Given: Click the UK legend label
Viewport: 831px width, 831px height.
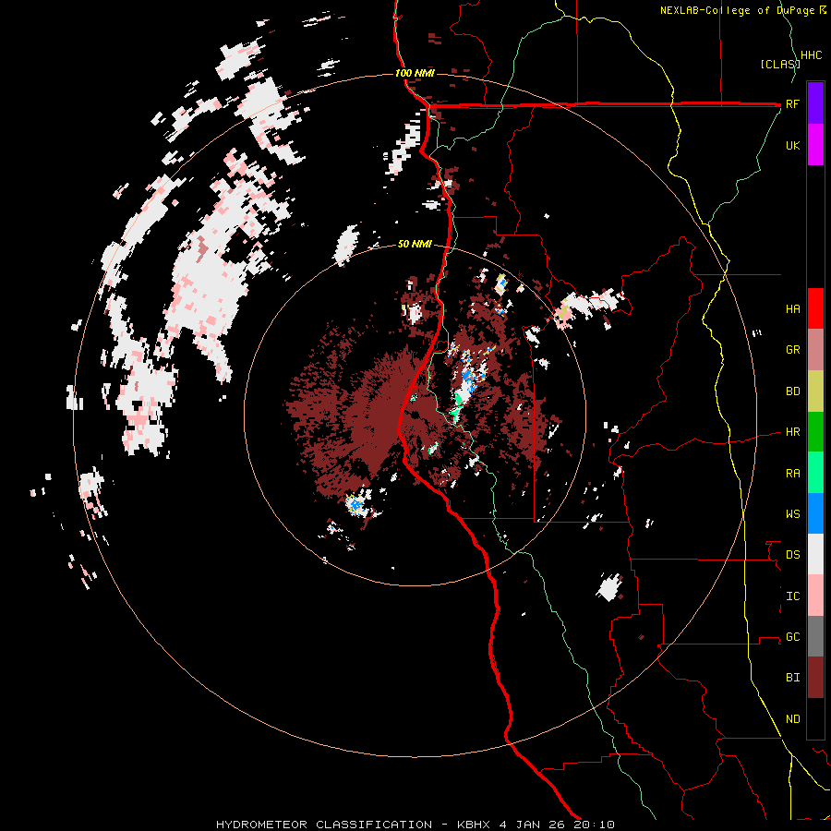Looking at the screenshot, I should point(792,145).
